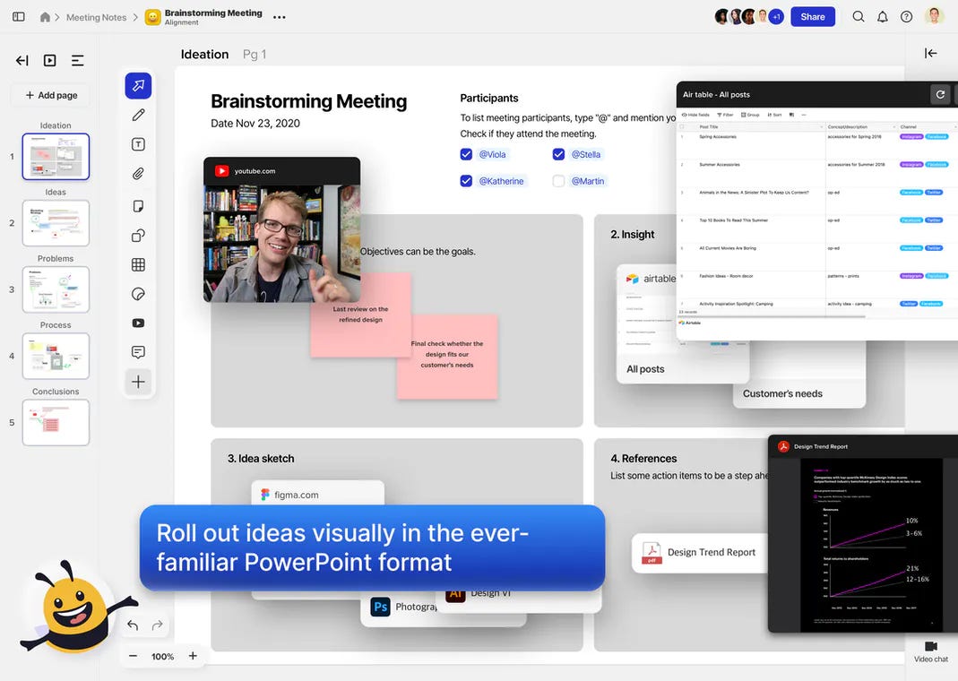This screenshot has width=958, height=681.
Task: Open the three-dot menu beside document title
Action: [280, 17]
